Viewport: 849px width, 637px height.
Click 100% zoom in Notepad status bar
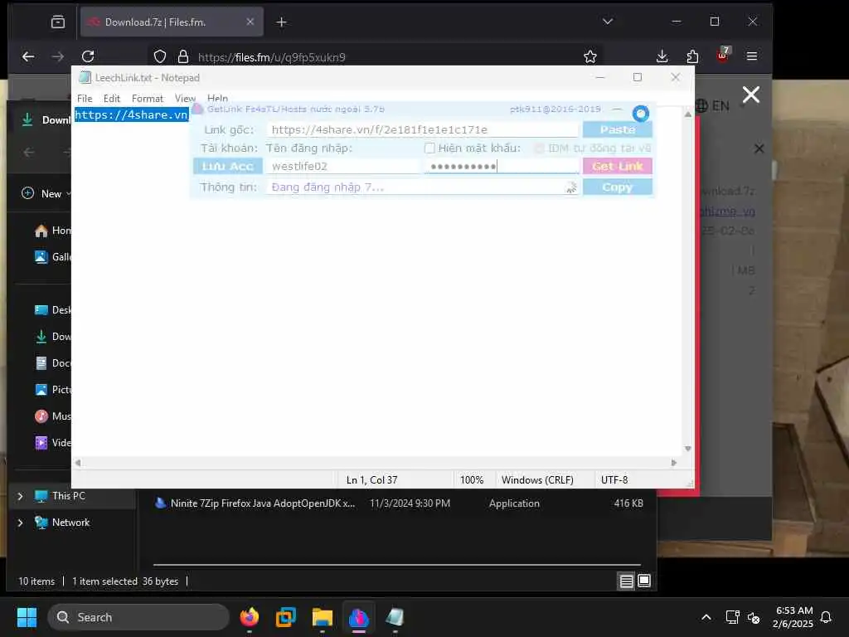pyautogui.click(x=472, y=480)
